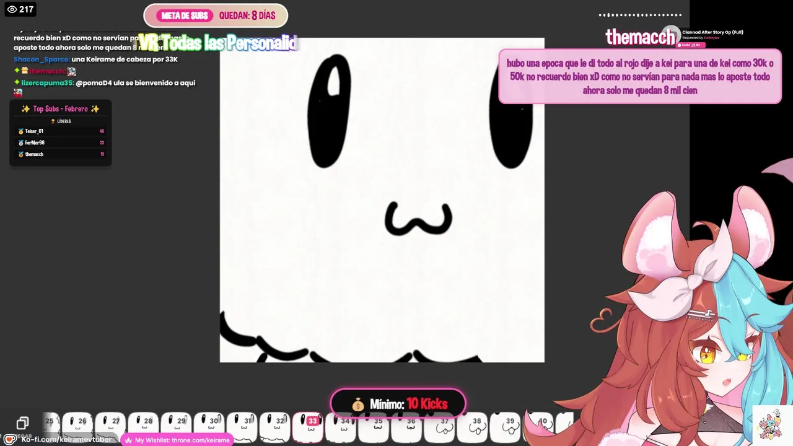Click emote below lizercapuma35's message
The height and width of the screenshot is (446, 793).
[x=18, y=93]
